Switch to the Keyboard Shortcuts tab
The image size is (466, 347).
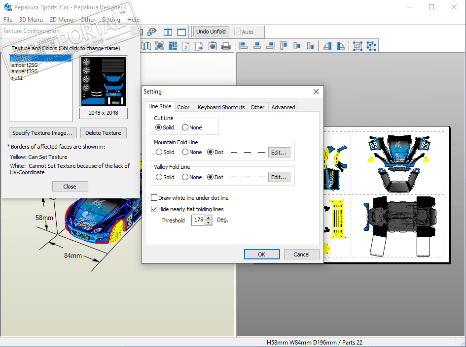221,107
